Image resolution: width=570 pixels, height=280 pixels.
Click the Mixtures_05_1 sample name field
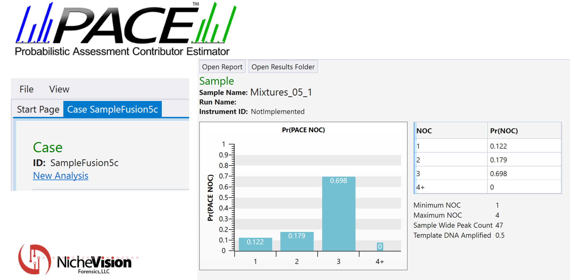pos(281,93)
